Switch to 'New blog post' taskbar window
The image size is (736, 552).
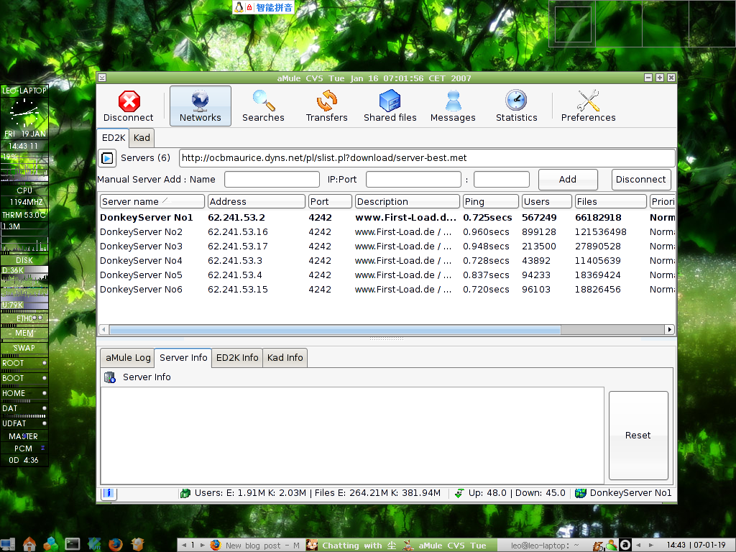255,546
